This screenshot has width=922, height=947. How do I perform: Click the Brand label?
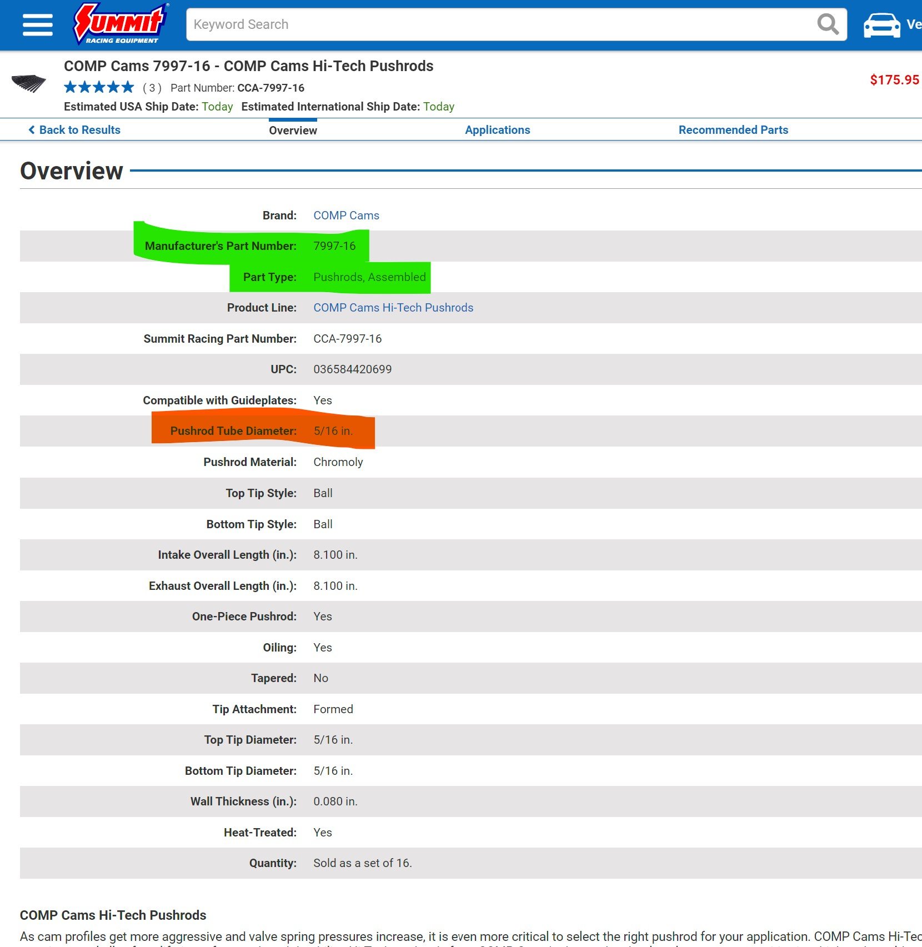[x=279, y=216]
